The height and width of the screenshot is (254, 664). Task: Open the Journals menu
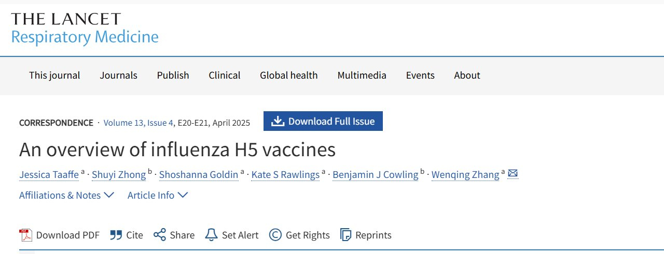[x=118, y=76]
